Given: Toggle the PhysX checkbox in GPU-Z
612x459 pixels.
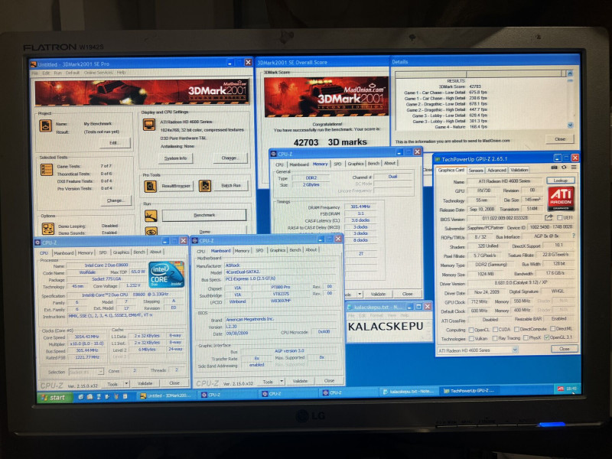Looking at the screenshot, I should click(x=526, y=337).
